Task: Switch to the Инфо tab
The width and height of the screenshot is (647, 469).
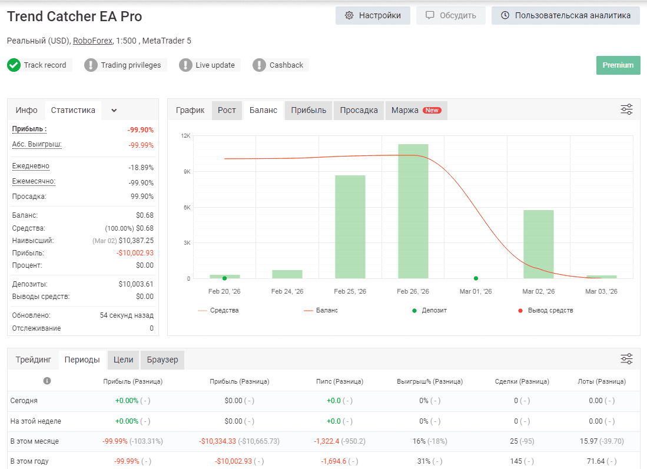Action: pos(26,110)
